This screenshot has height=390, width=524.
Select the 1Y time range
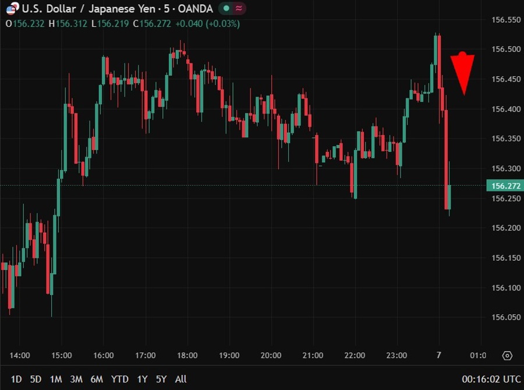pyautogui.click(x=142, y=380)
